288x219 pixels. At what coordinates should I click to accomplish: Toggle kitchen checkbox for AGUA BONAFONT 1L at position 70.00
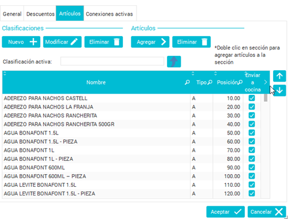click(x=252, y=150)
